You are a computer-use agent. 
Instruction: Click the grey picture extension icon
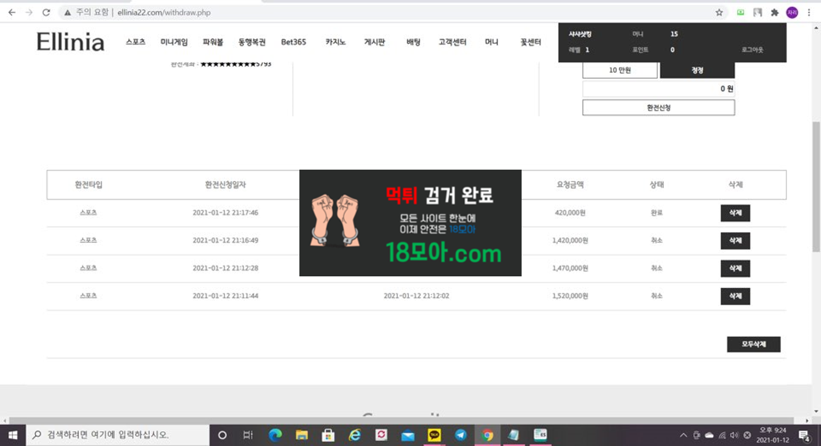coord(758,12)
